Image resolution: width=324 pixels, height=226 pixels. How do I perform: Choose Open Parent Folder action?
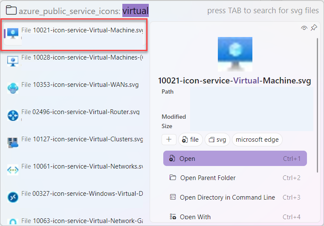click(235, 177)
